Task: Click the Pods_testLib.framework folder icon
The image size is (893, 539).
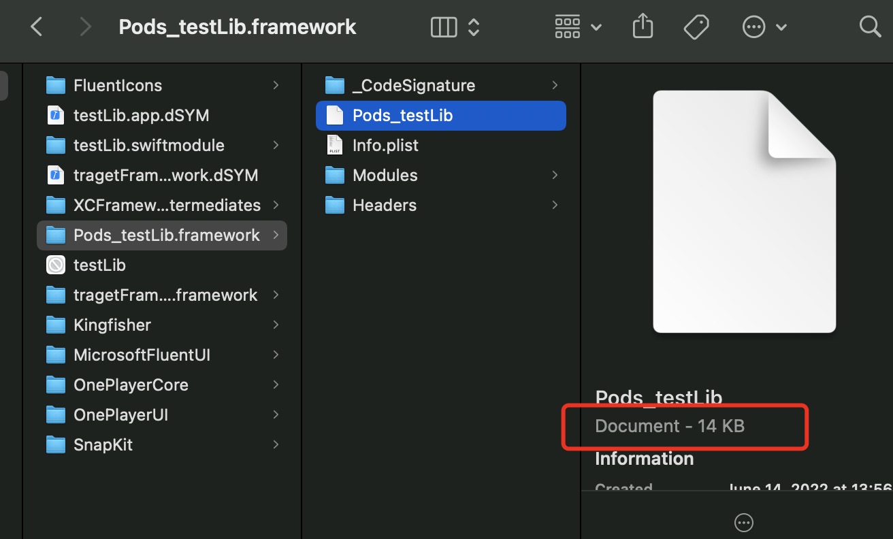Action: click(x=55, y=235)
